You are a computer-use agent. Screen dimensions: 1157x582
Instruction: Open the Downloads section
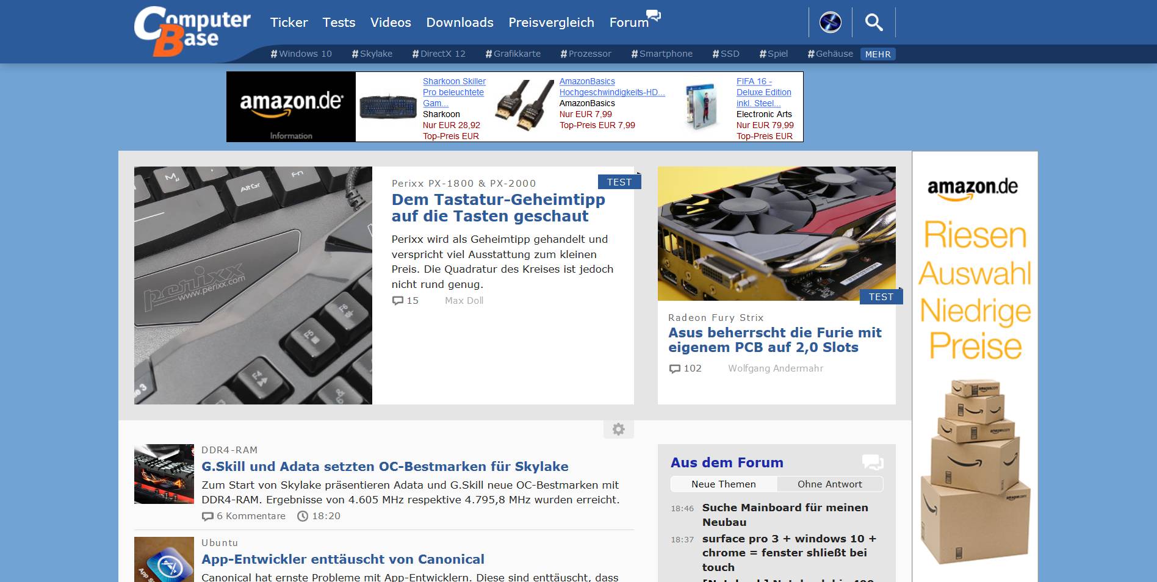(460, 23)
